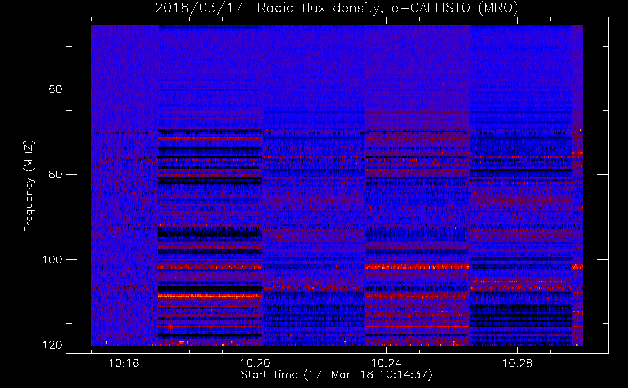Click the 'Start Time (17-Mar-18 10:14:37)' axis label
Screen dimensions: 628x388
coord(337,375)
